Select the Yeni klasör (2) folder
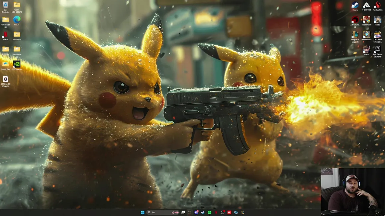Screen dimensions: 385x216 click(5, 22)
